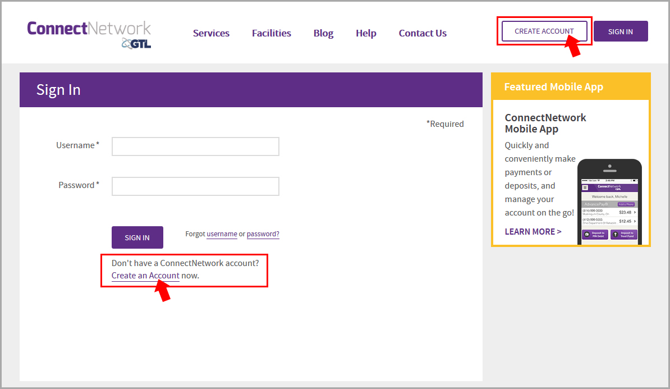
Task: Follow the forgot password? link
Action: click(x=263, y=234)
